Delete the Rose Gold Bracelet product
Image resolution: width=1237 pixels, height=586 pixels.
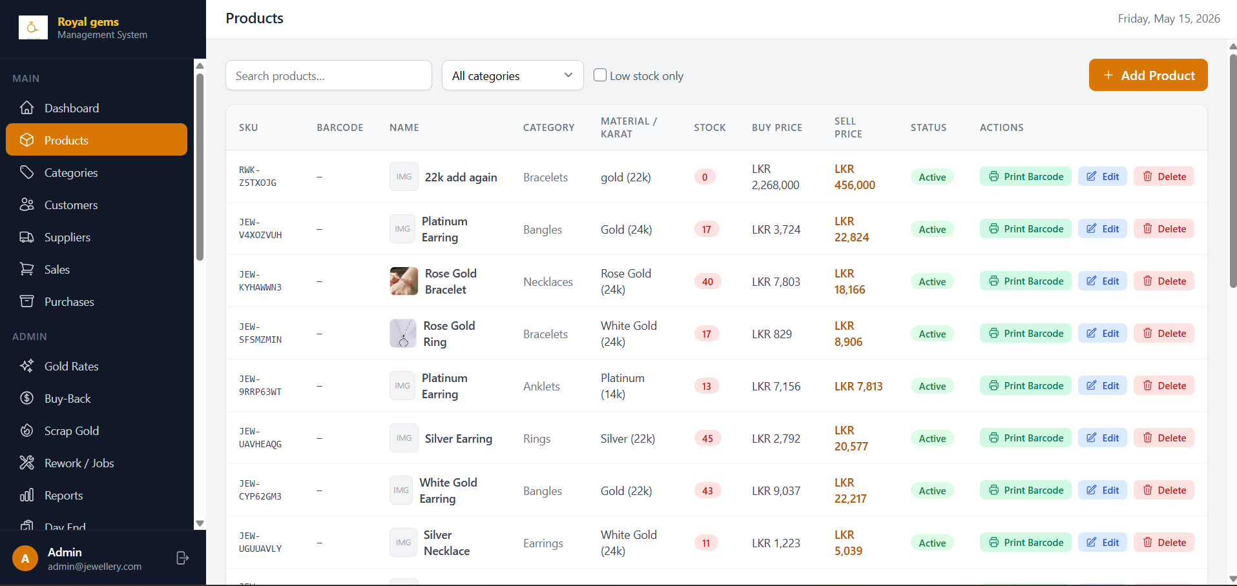(x=1164, y=281)
